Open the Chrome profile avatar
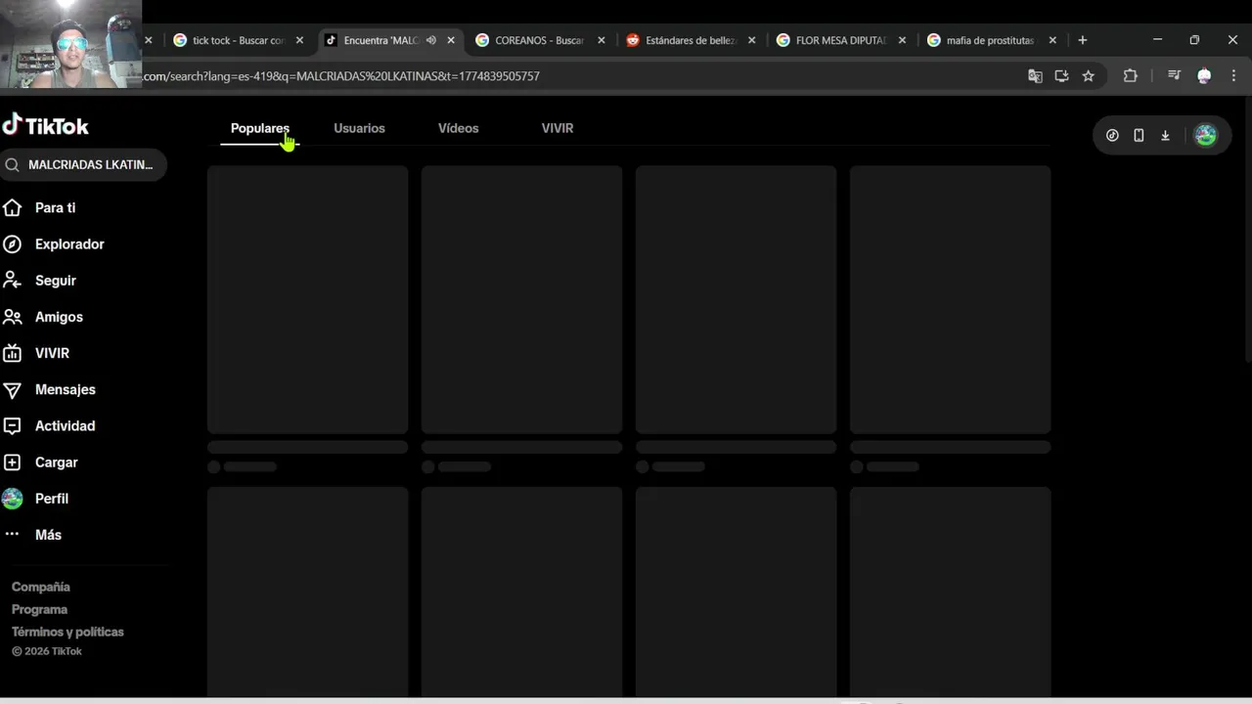This screenshot has width=1252, height=704. tap(1204, 76)
